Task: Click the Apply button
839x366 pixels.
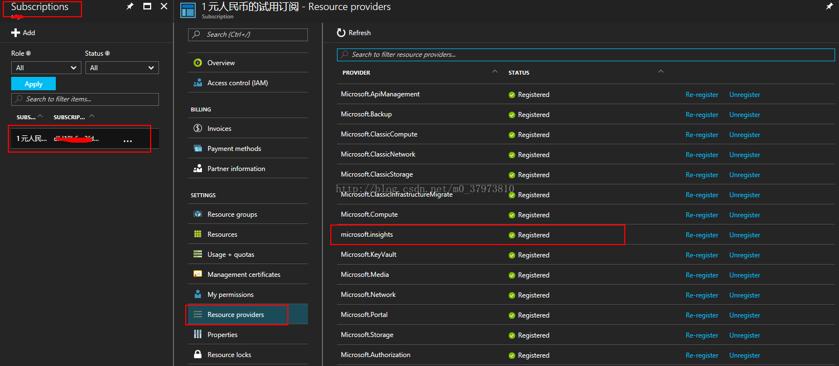Action: pyautogui.click(x=33, y=84)
